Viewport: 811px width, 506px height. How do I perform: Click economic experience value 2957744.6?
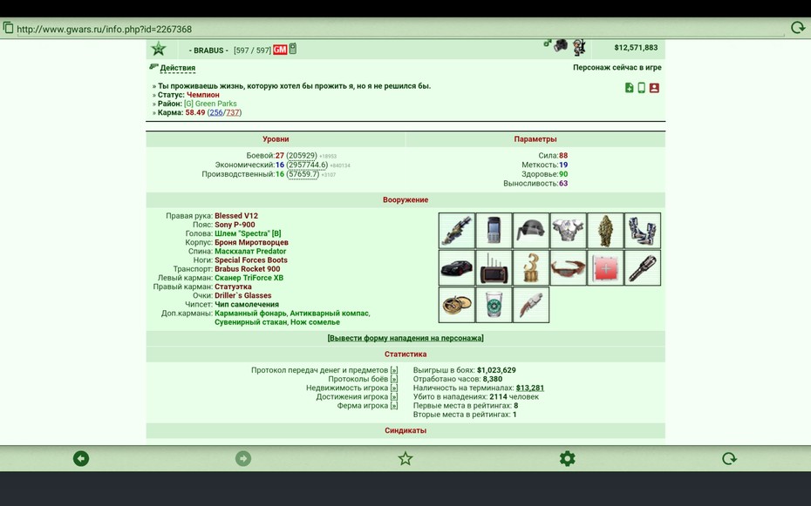coord(307,165)
